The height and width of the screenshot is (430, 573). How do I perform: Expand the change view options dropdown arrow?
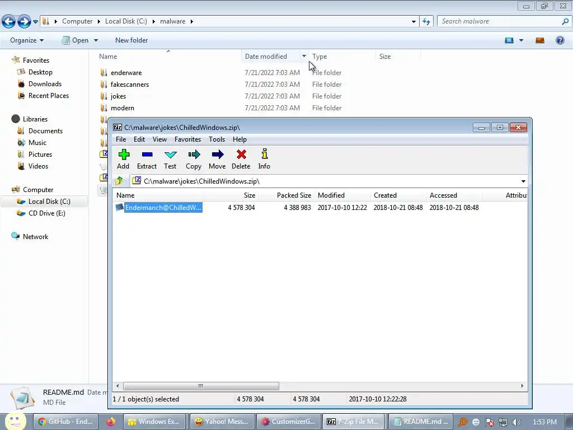click(521, 40)
